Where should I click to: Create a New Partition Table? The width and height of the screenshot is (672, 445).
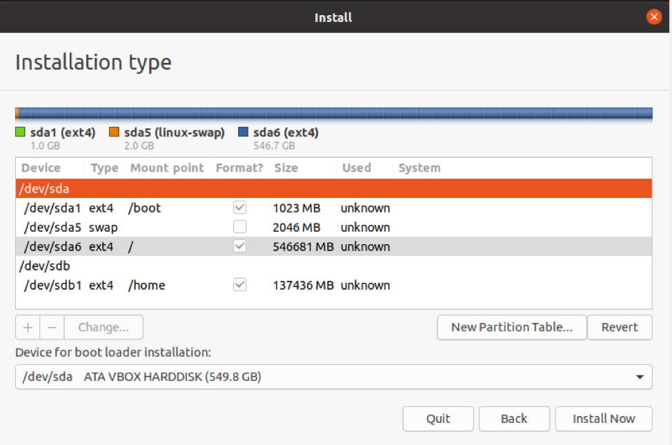[x=511, y=327]
